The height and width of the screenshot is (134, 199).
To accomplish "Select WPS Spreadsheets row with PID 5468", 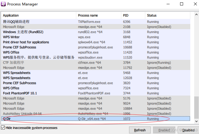I will (x=96, y=73).
